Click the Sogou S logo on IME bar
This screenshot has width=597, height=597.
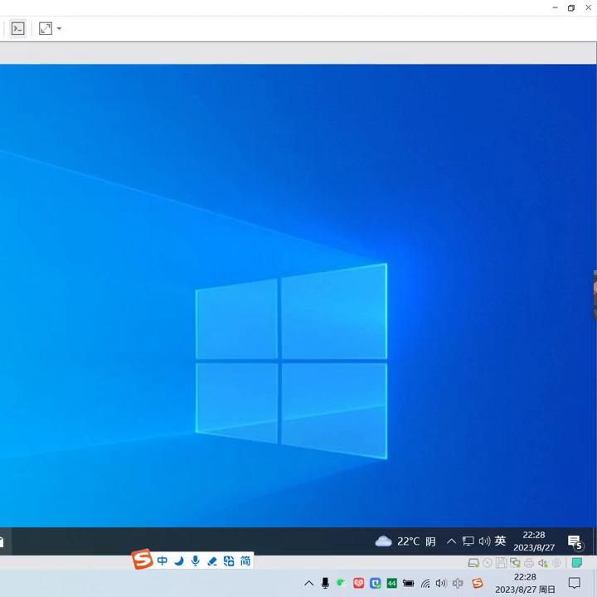pyautogui.click(x=142, y=560)
